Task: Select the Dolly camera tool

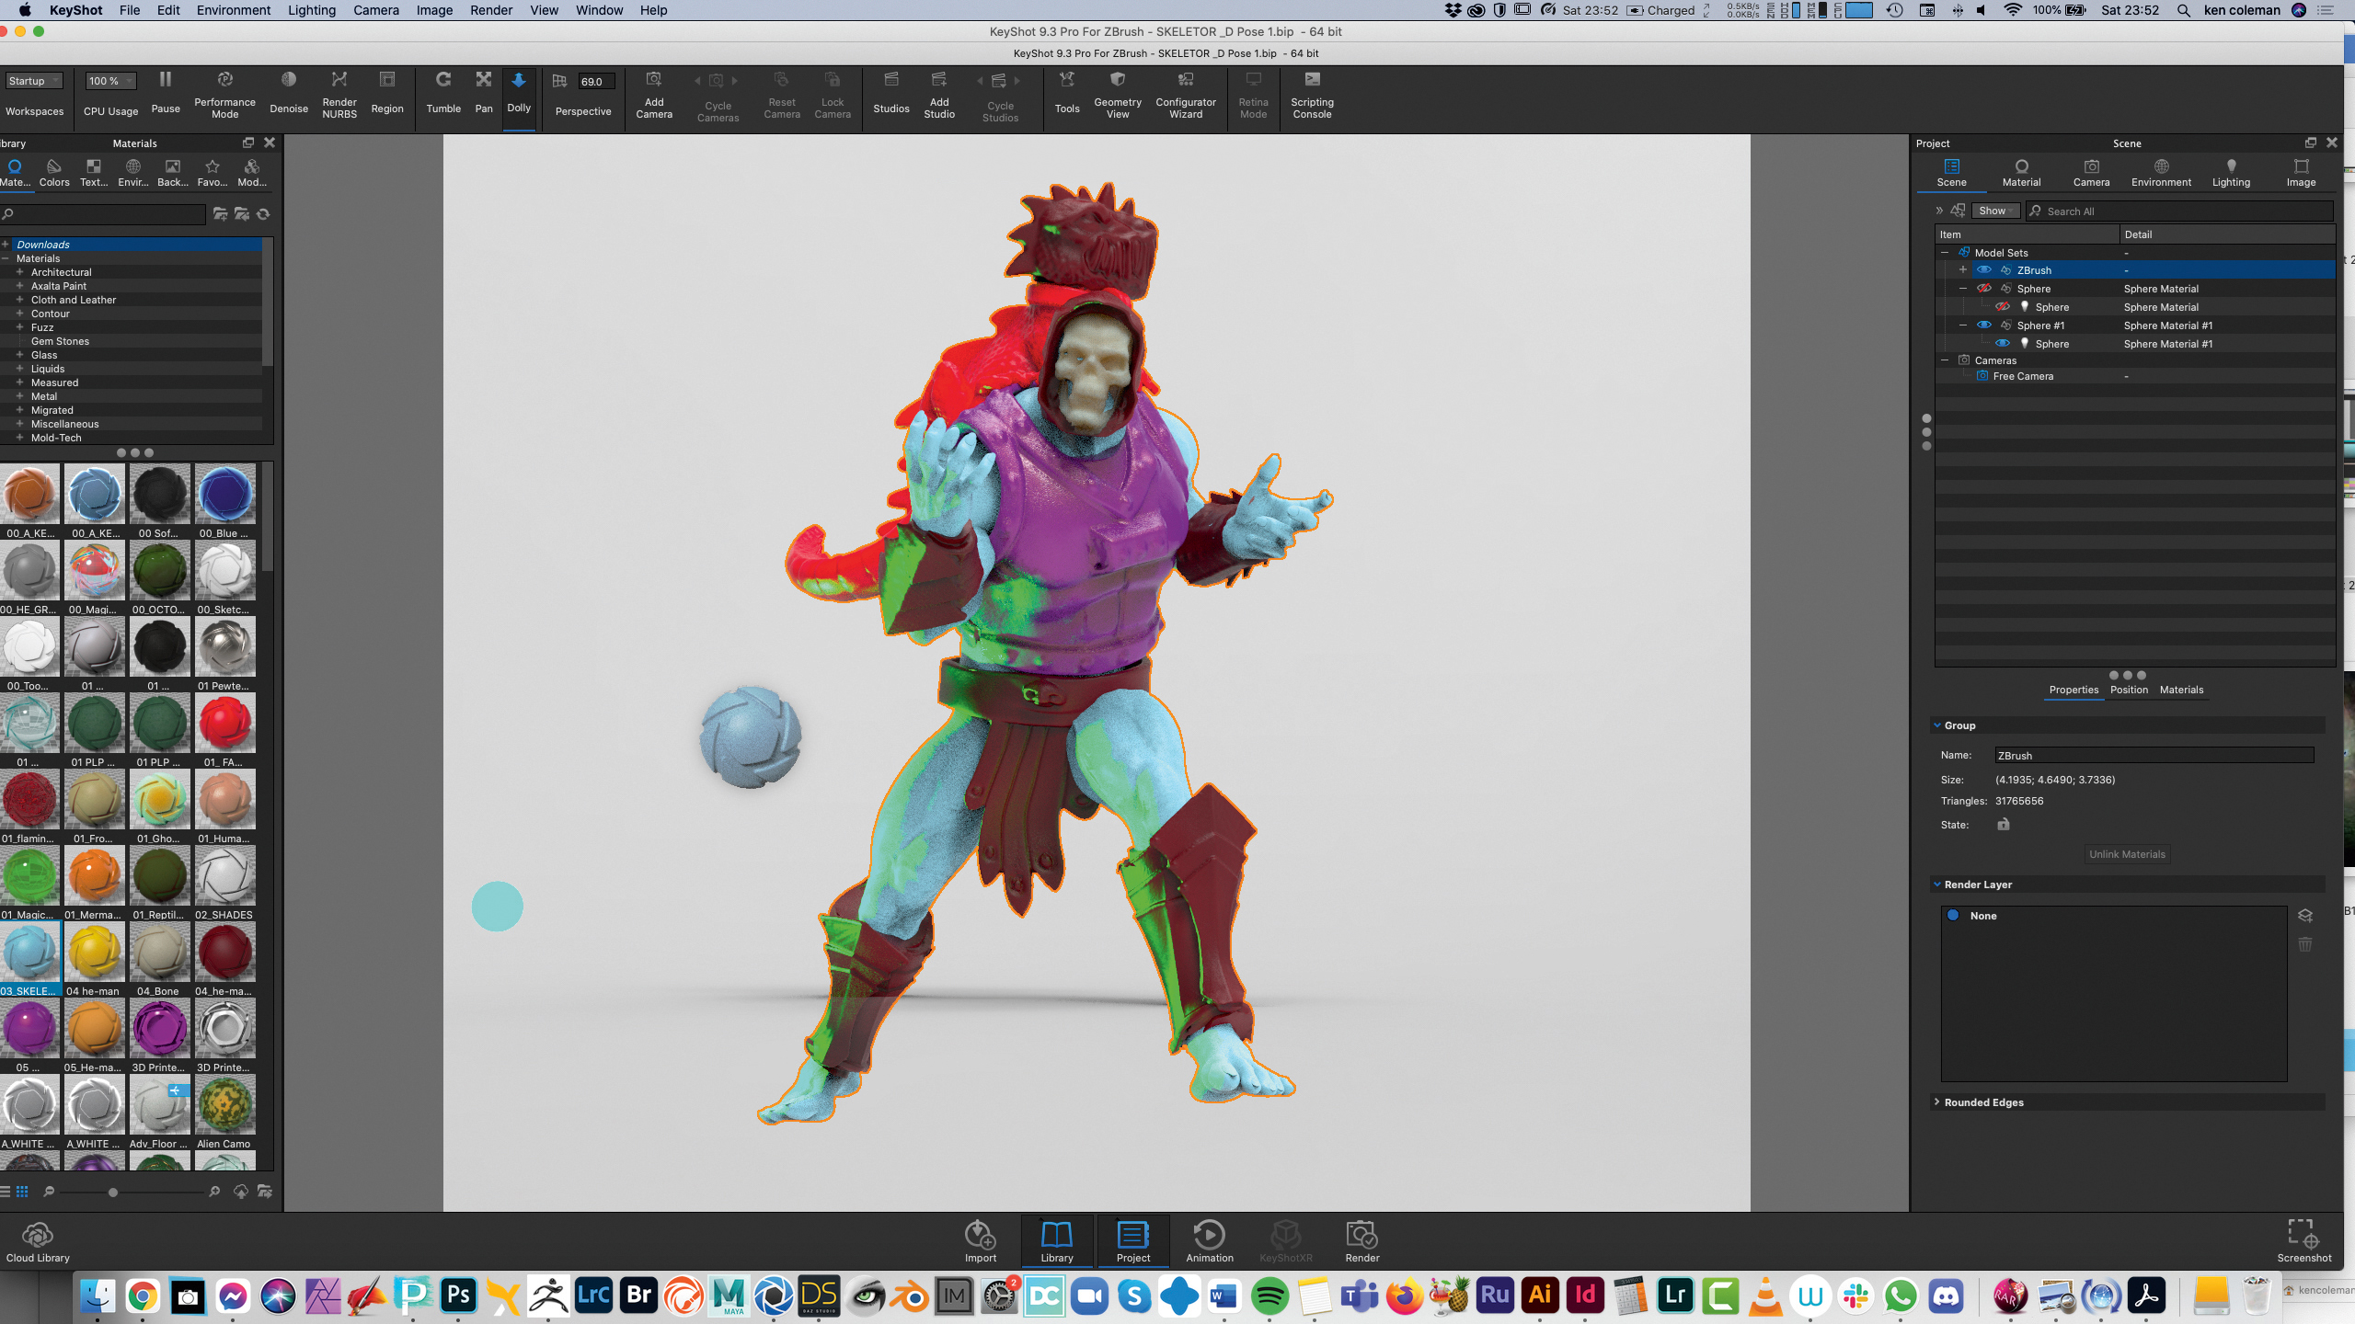Action: pyautogui.click(x=519, y=92)
